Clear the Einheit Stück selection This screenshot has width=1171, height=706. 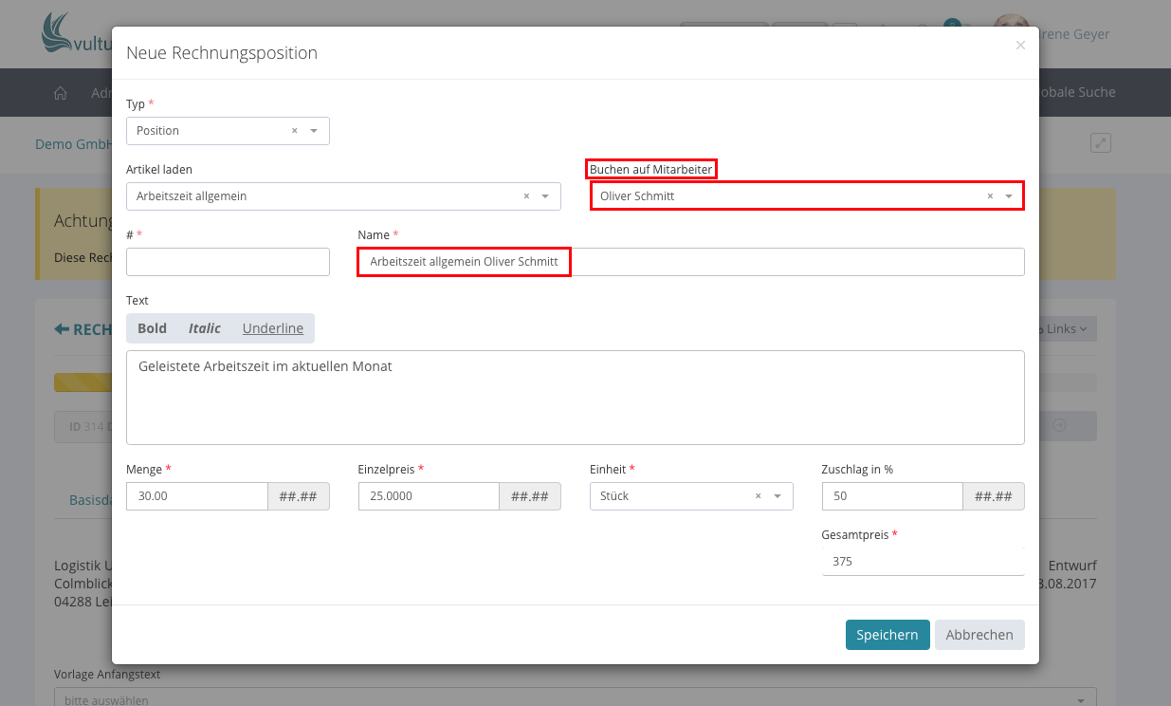758,496
